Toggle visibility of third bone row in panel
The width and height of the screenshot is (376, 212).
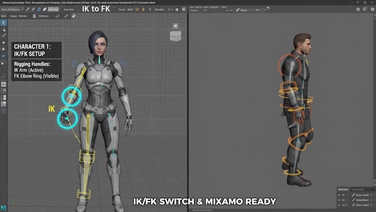(339, 205)
